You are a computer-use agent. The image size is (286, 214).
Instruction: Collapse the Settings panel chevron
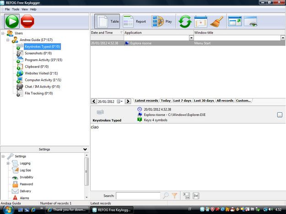click(85, 149)
